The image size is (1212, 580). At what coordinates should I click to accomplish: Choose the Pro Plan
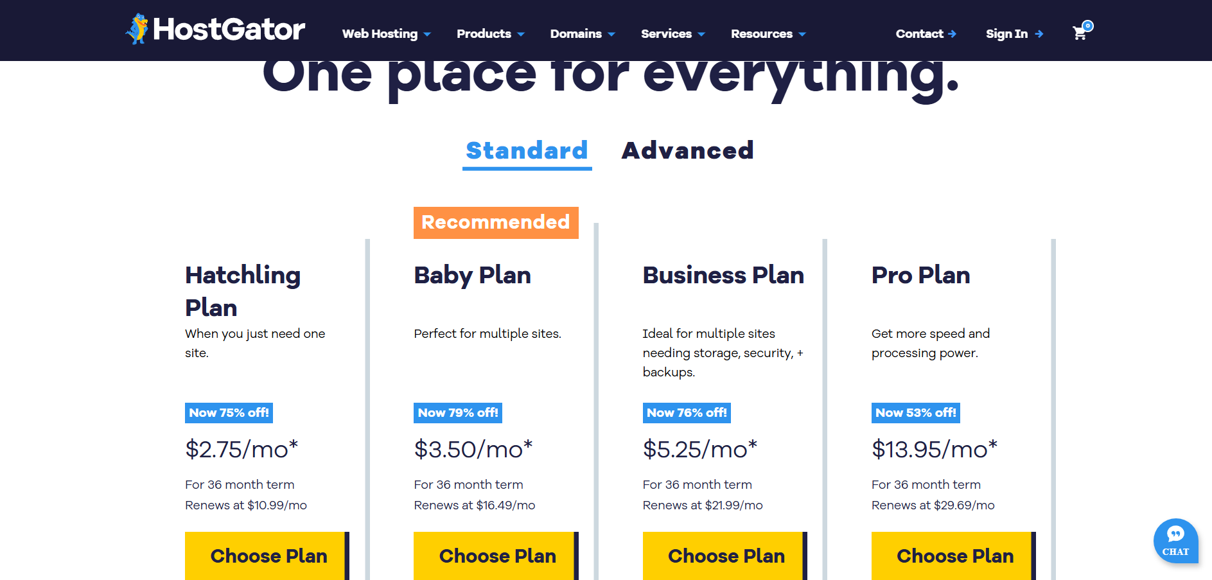(x=954, y=556)
